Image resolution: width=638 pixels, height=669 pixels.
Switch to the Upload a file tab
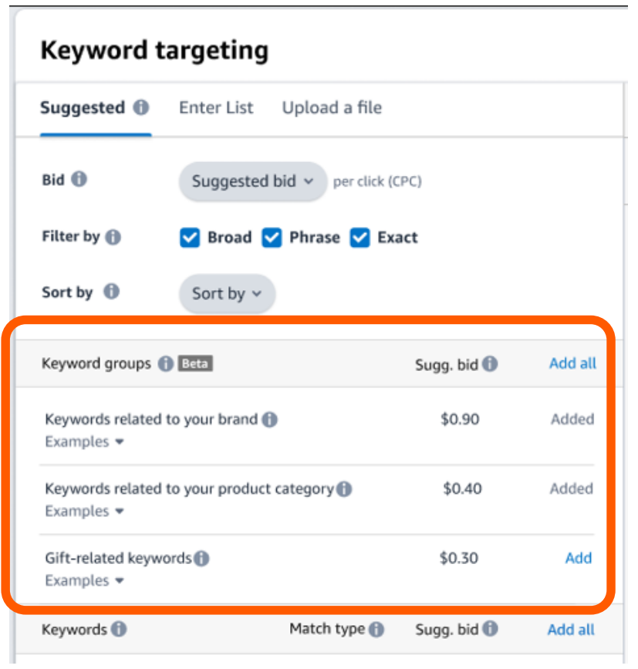pos(332,107)
